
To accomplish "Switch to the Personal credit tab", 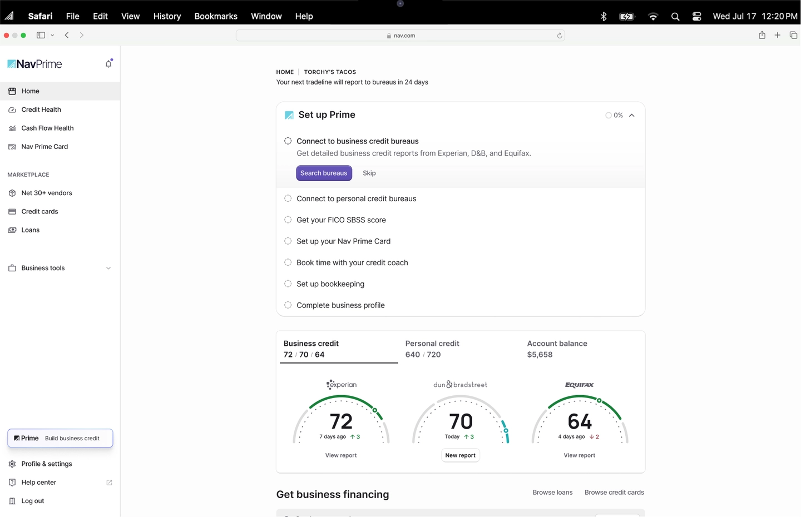I will pos(432,349).
